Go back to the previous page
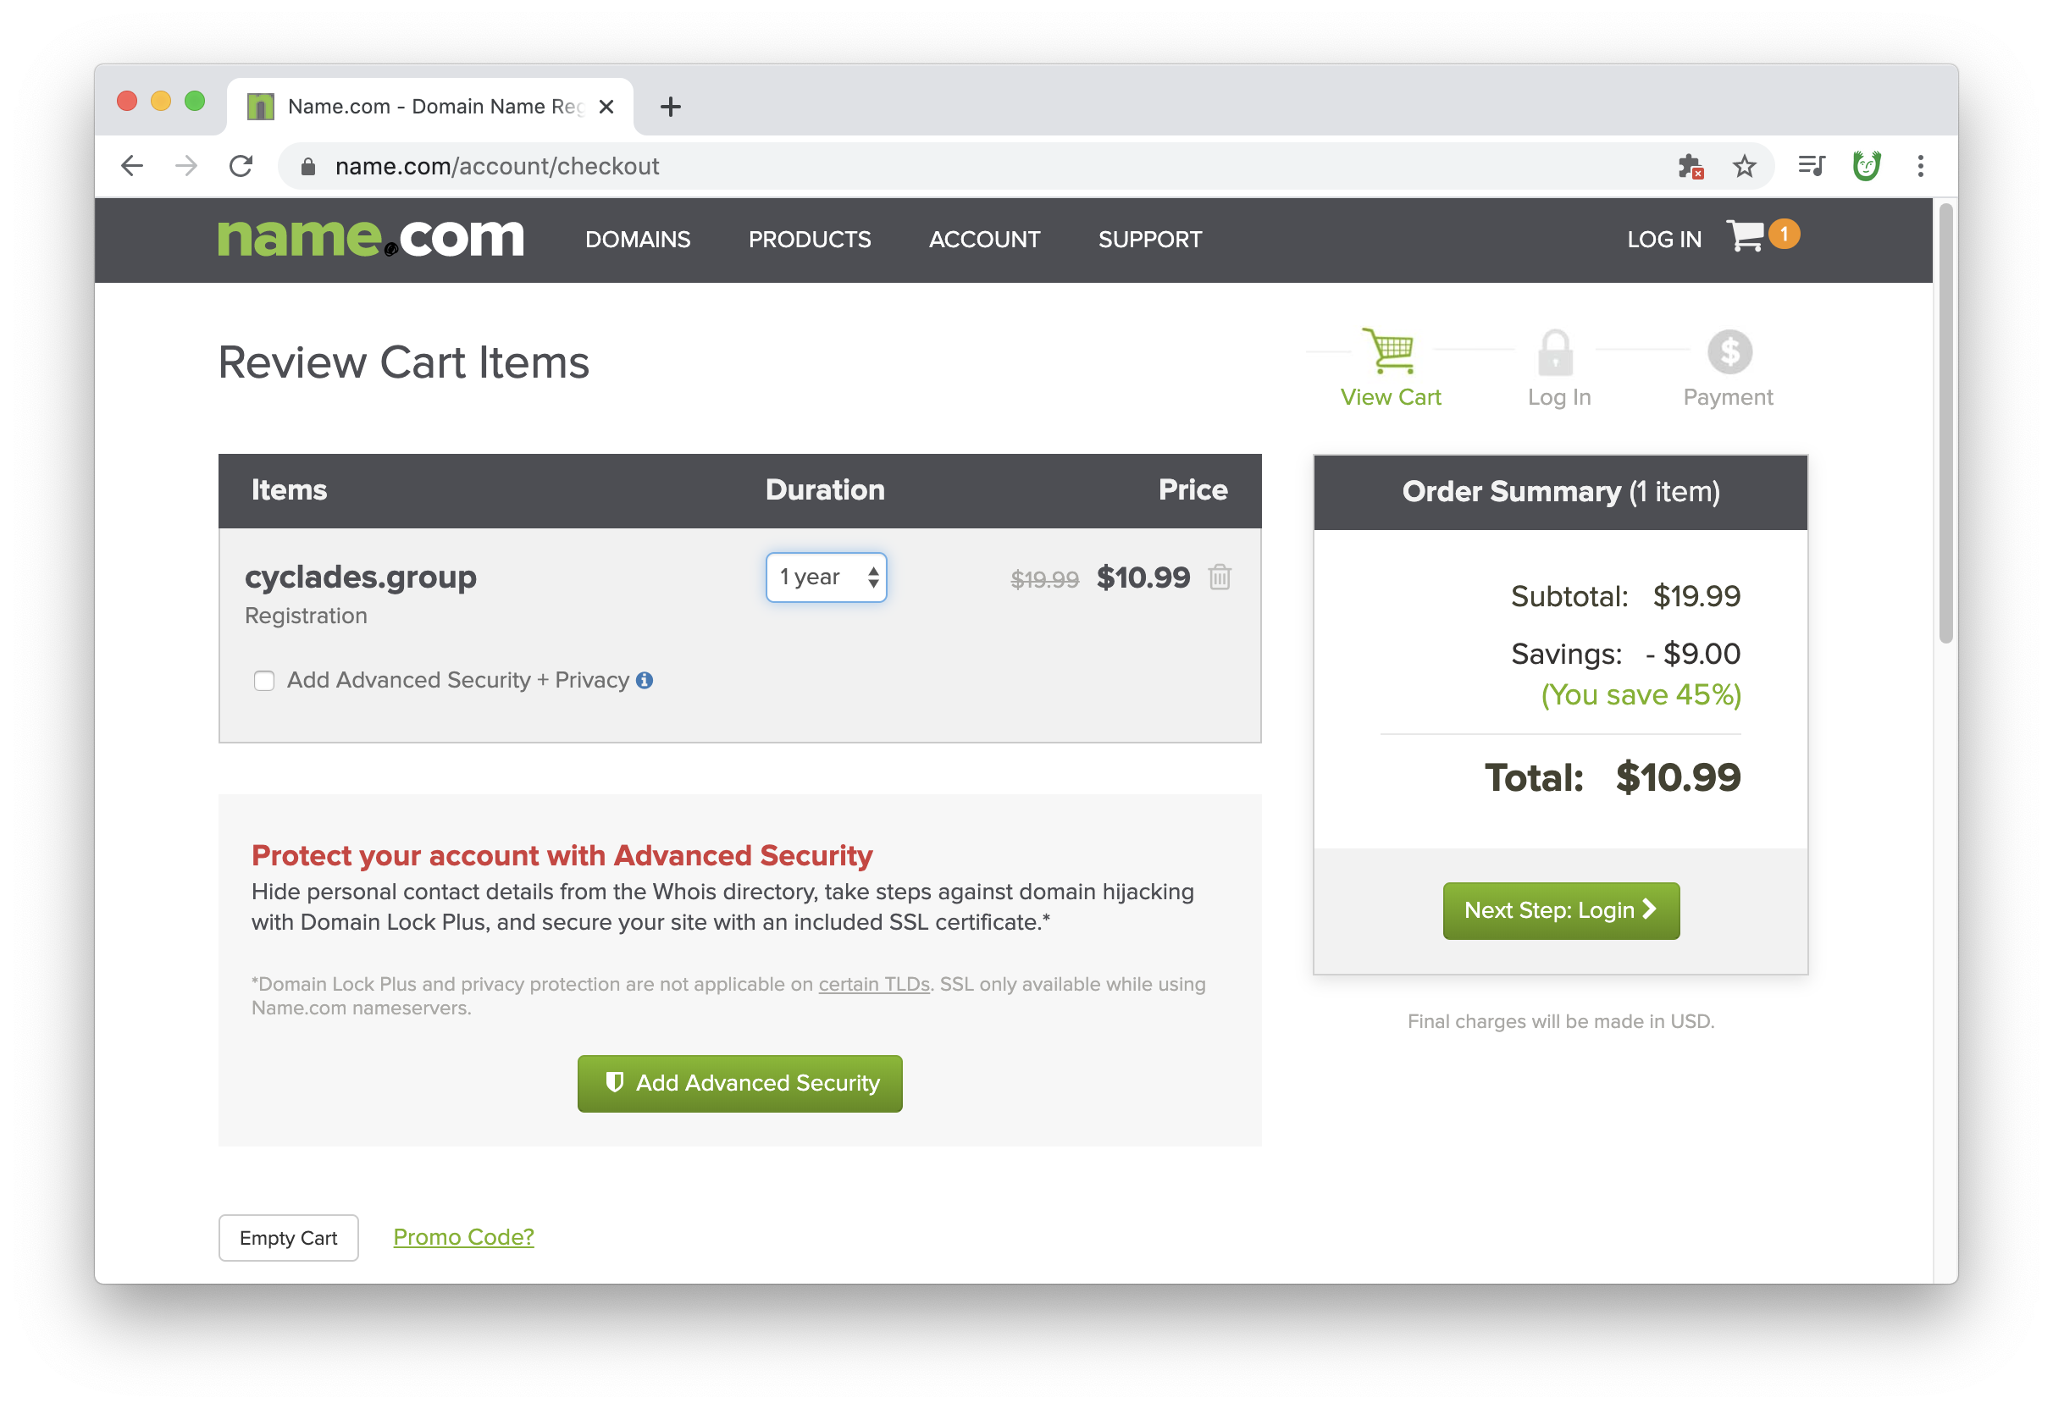Screen dimensions: 2053x1409 click(132, 166)
